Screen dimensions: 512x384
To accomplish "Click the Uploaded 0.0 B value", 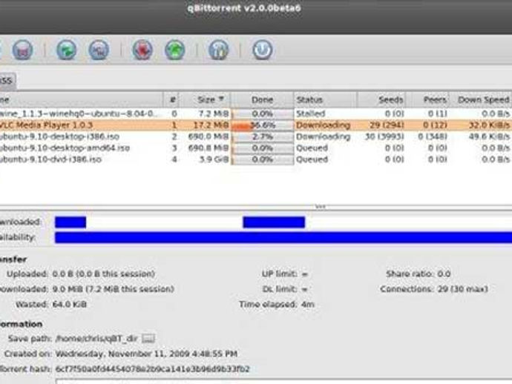I will tap(103, 274).
